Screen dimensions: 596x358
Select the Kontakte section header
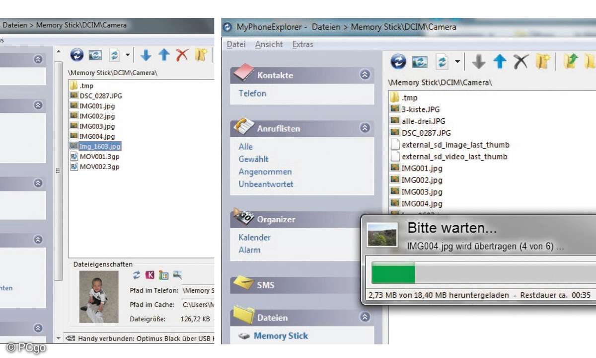302,75
